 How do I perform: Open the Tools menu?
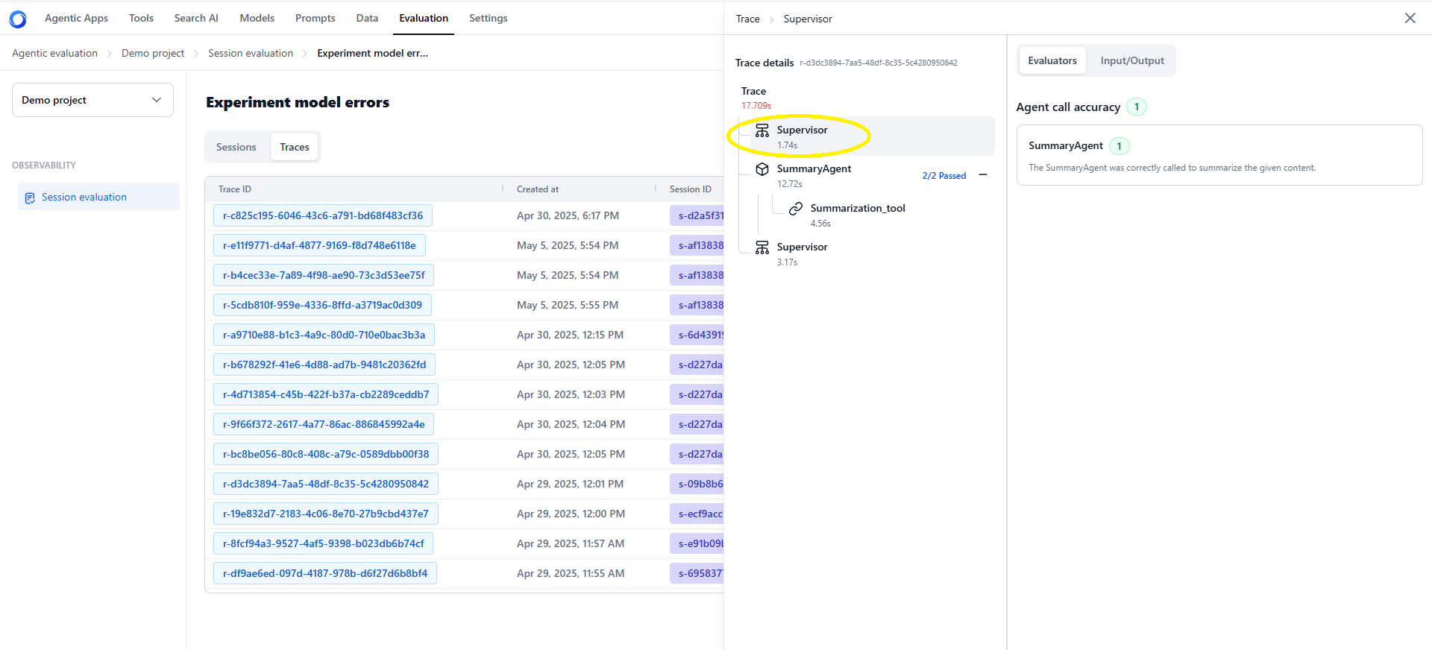click(141, 18)
